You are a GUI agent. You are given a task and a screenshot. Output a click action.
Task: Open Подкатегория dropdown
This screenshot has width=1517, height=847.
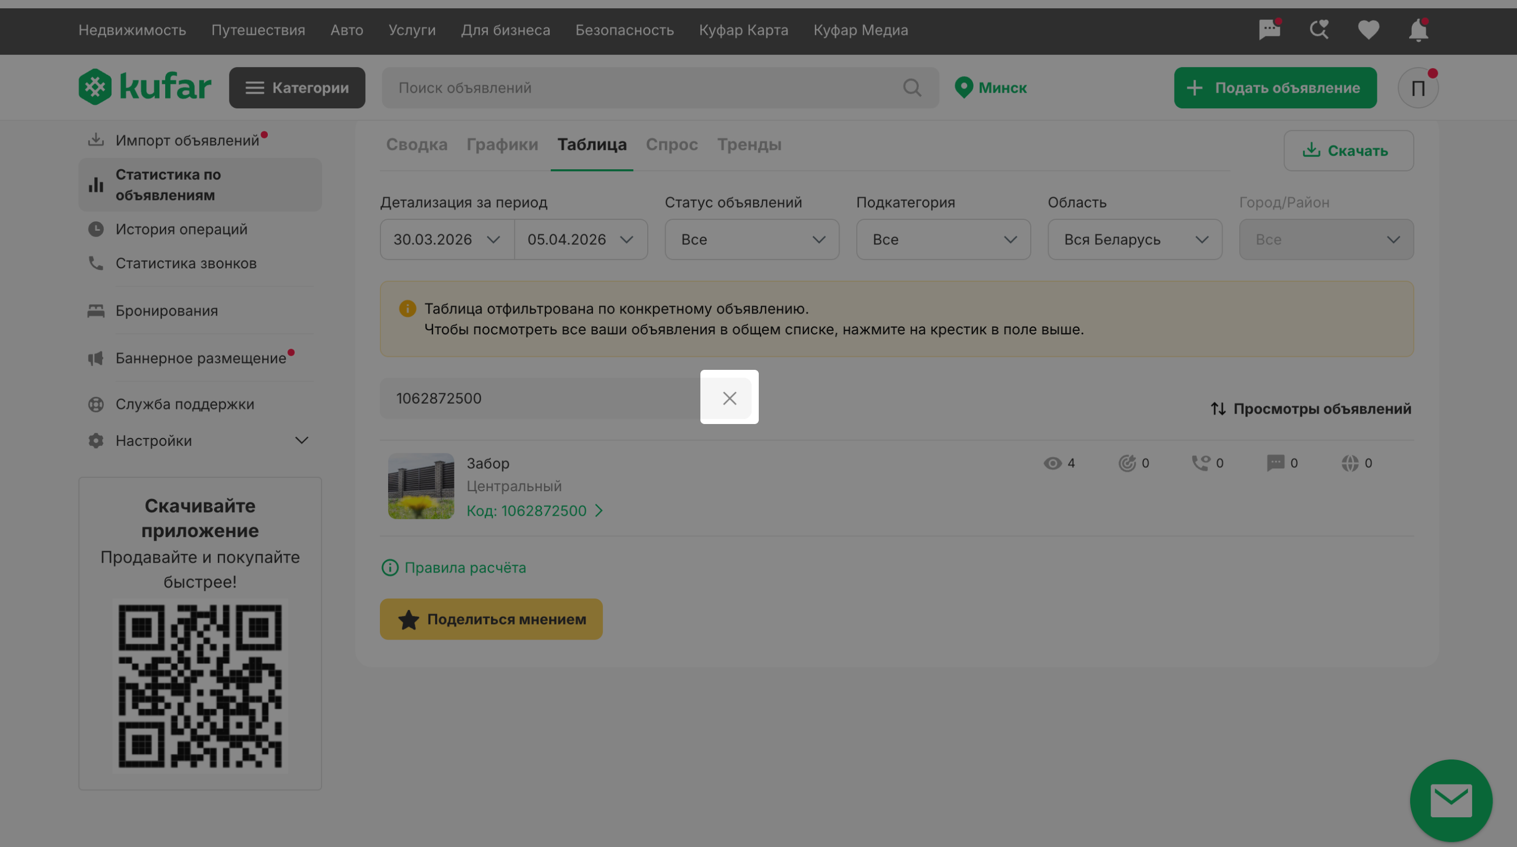(943, 240)
